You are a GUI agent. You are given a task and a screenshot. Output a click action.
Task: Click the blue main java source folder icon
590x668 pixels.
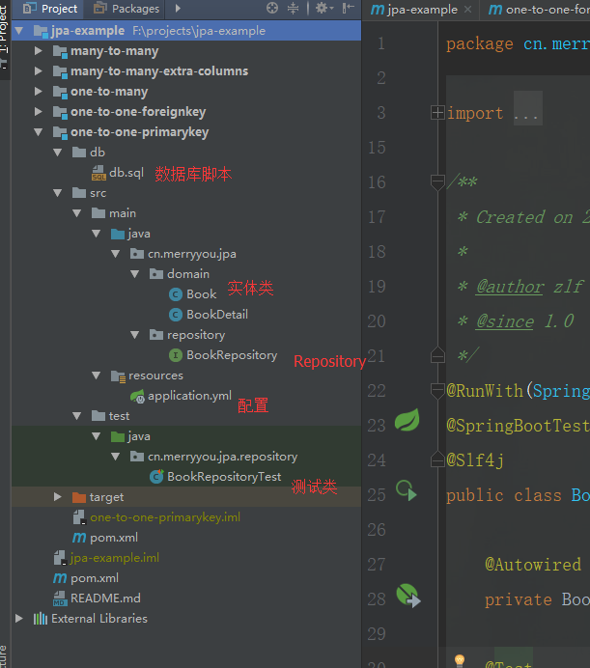tap(118, 234)
